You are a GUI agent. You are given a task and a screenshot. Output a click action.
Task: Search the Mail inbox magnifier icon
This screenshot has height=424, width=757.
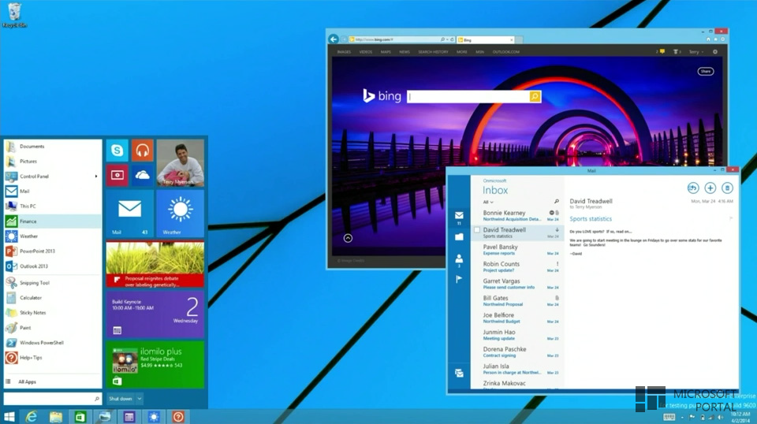pos(556,202)
